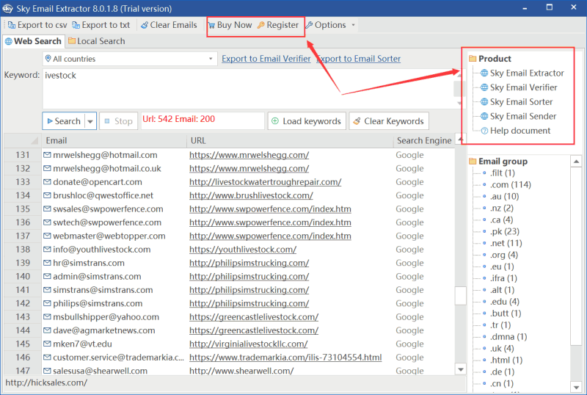The width and height of the screenshot is (587, 395).
Task: Select row number 140
Action: 23,277
